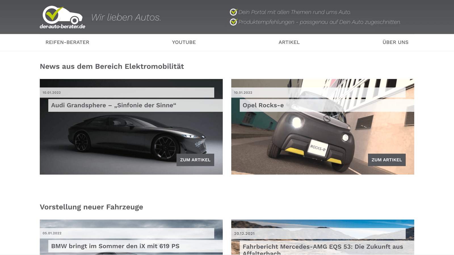Click the 'Wir lieben Autos.' slogan
This screenshot has width=454, height=255.
126,17
